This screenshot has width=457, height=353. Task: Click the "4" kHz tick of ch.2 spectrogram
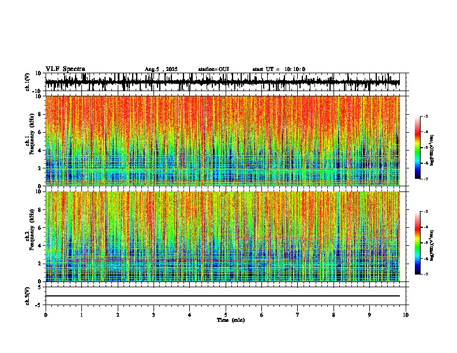pos(40,246)
